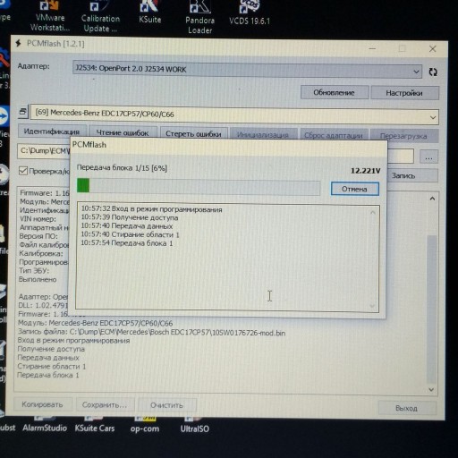The width and height of the screenshot is (458, 458).
Task: Click main log line Получение доступа
Action: coord(51,349)
